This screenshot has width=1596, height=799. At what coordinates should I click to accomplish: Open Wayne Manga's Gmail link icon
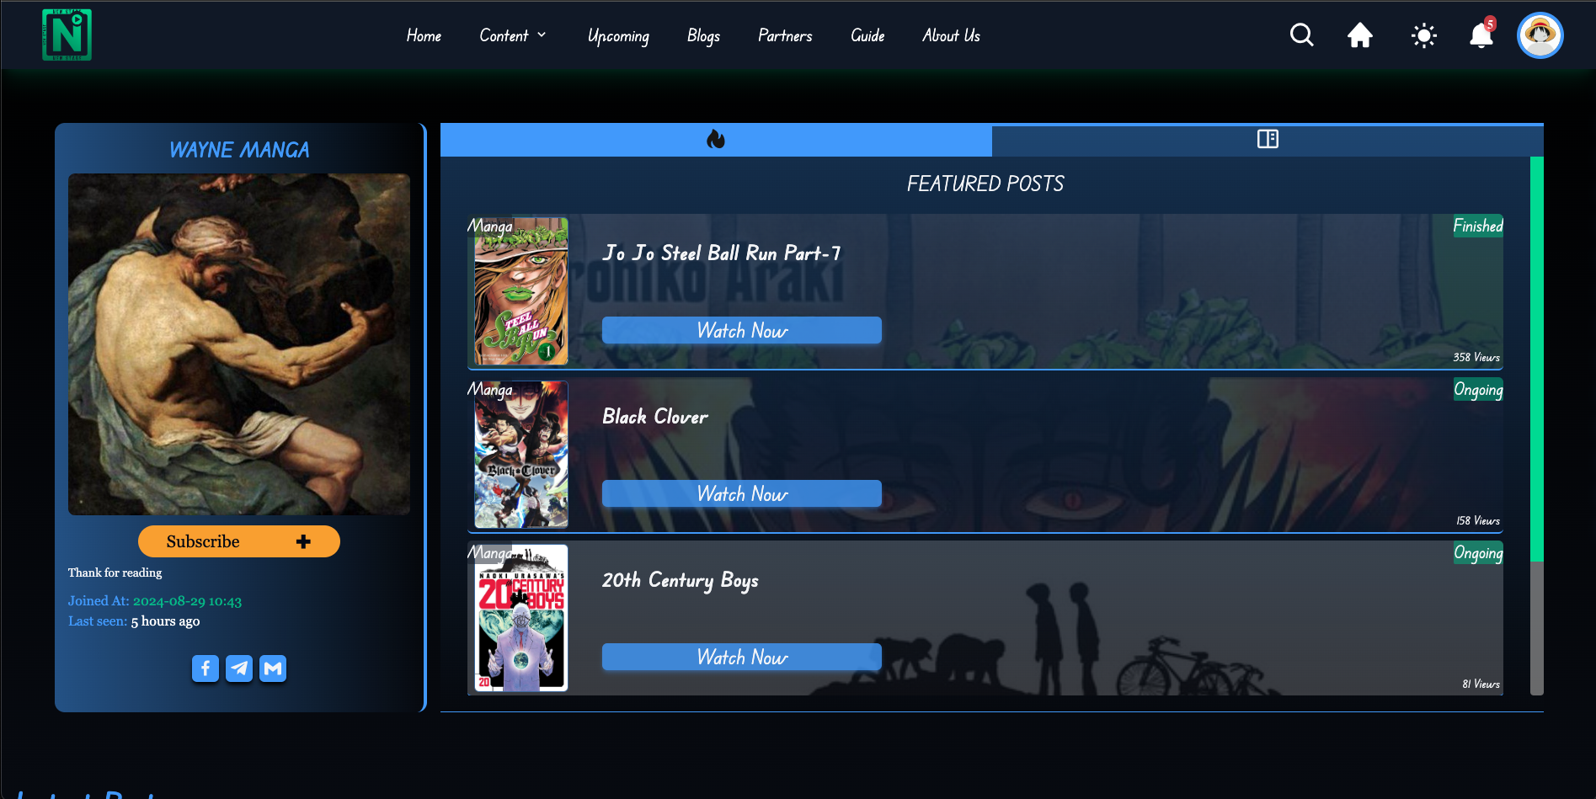coord(273,668)
